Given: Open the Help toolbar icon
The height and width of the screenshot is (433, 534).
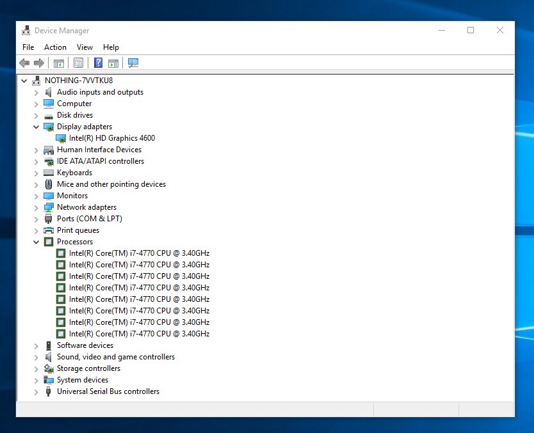Looking at the screenshot, I should pyautogui.click(x=97, y=62).
